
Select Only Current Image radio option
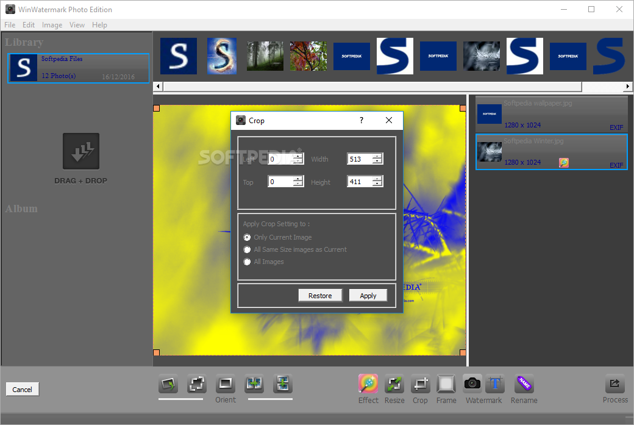click(x=247, y=237)
